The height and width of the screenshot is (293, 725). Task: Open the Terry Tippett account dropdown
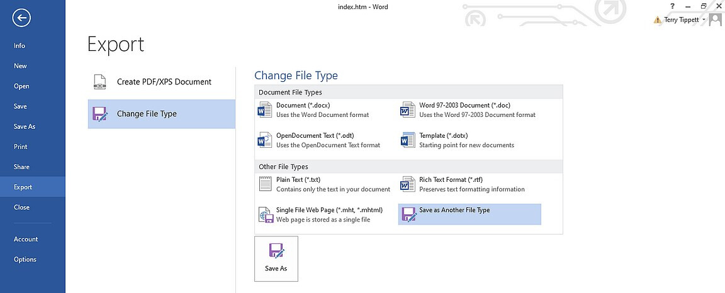(x=685, y=20)
